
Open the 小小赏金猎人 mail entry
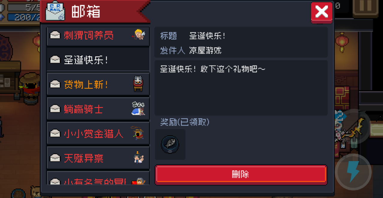98,133
